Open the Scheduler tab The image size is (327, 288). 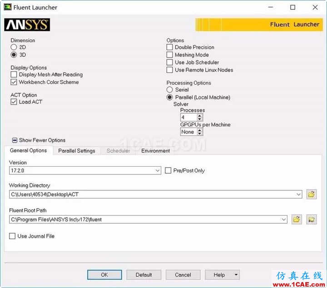point(118,151)
